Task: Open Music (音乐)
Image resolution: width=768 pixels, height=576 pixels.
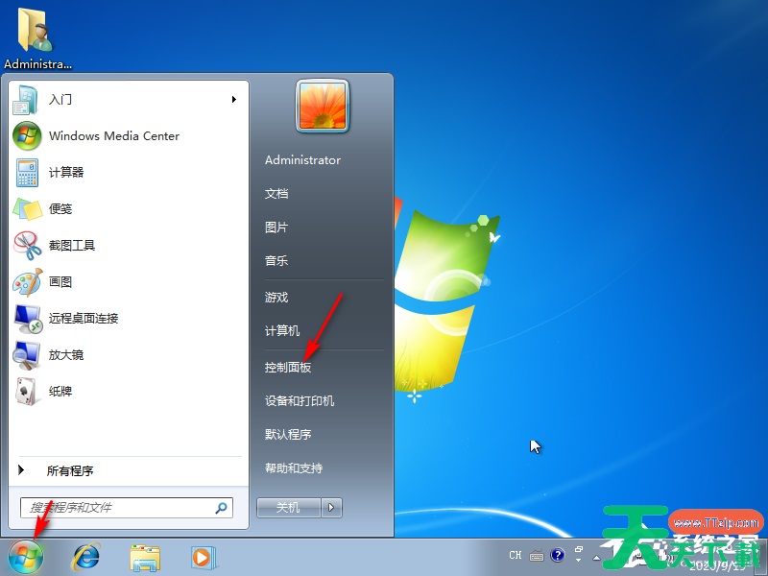Action: (x=276, y=261)
